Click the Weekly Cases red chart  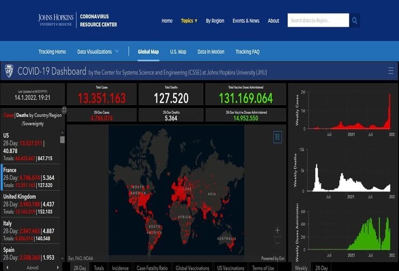pos(349,111)
